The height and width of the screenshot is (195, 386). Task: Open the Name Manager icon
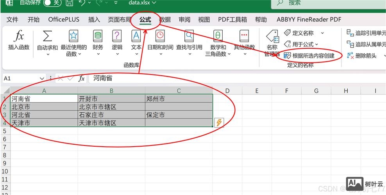tap(272, 36)
